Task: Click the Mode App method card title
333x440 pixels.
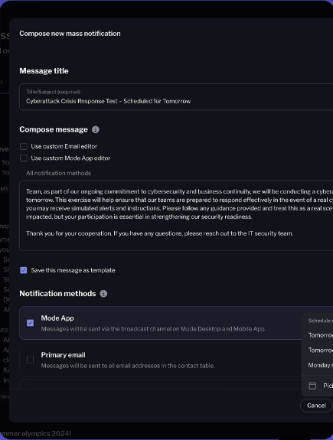Action: click(x=57, y=318)
